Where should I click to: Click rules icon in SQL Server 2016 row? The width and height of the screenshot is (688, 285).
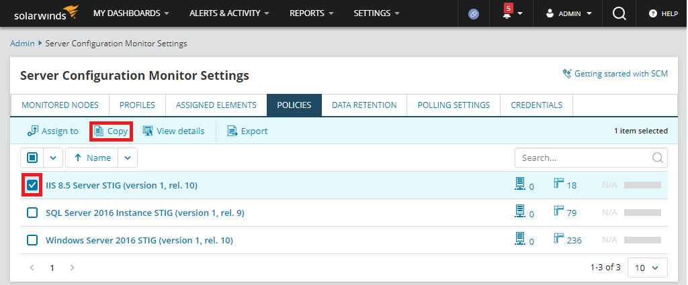pyautogui.click(x=558, y=211)
